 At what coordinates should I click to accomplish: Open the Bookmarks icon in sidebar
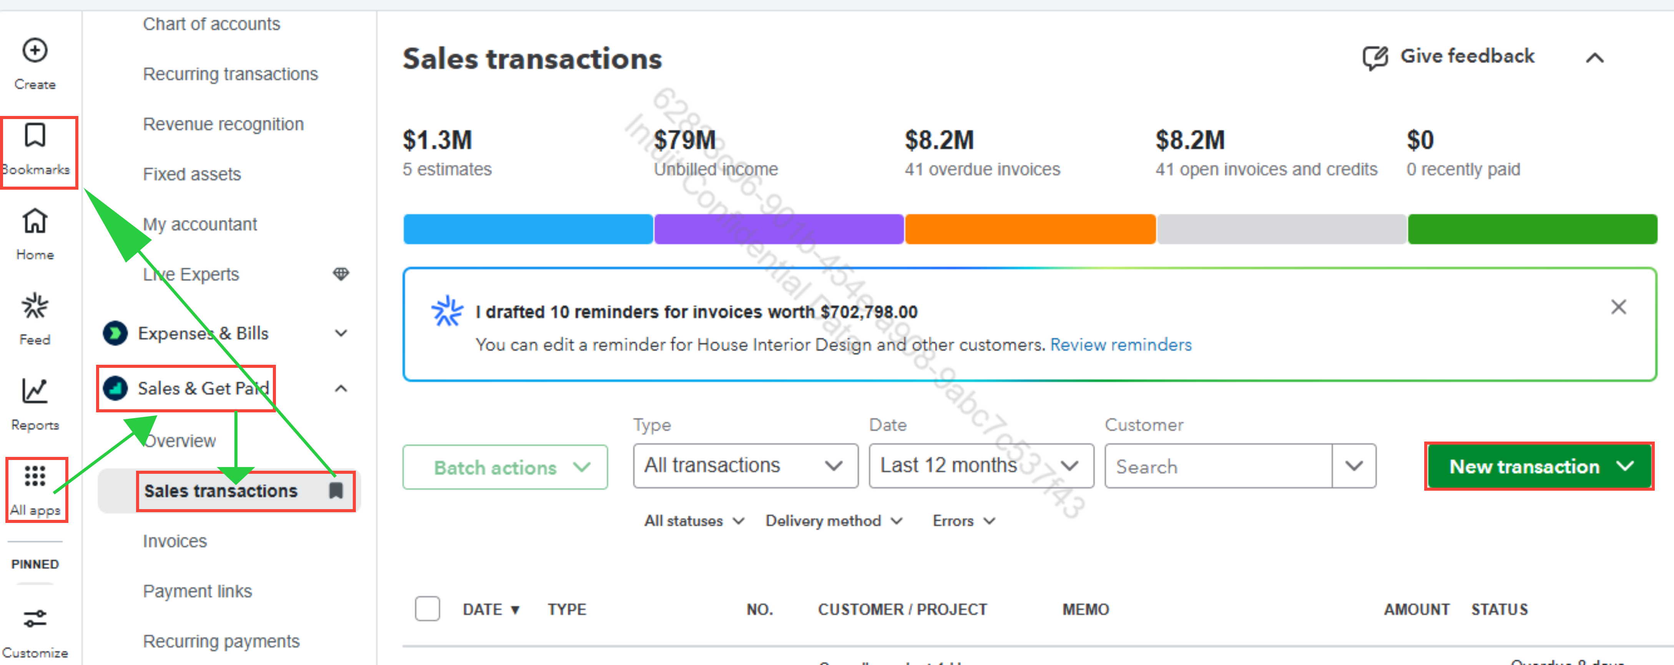pyautogui.click(x=35, y=136)
